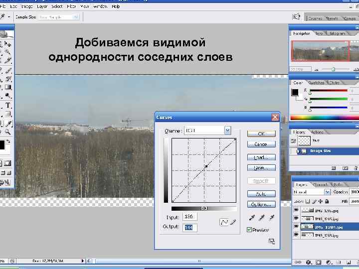The image size is (359, 269).
Task: Select the Magic Wand tool
Action: (x=8, y=52)
